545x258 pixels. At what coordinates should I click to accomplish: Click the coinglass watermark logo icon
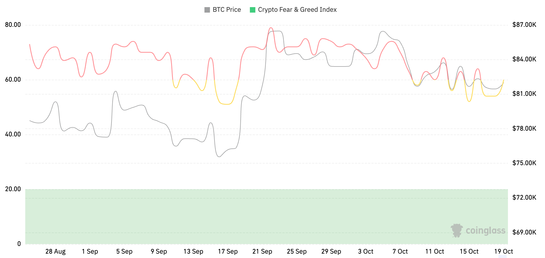[457, 230]
